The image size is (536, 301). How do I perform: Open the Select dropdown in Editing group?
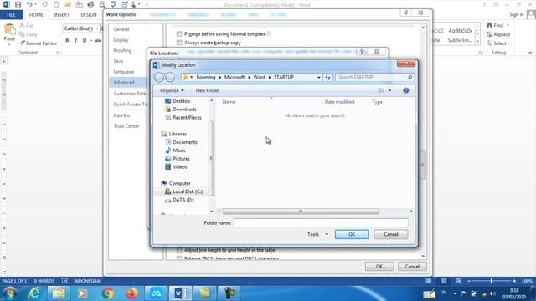(498, 43)
